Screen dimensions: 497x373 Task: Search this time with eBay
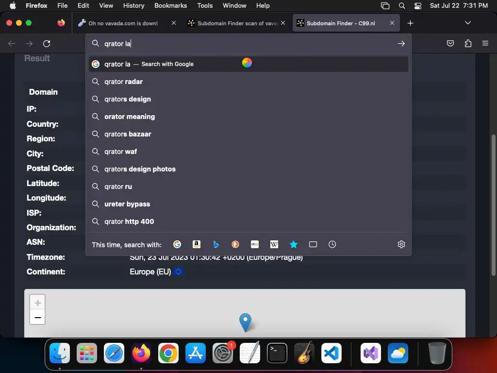(x=255, y=244)
